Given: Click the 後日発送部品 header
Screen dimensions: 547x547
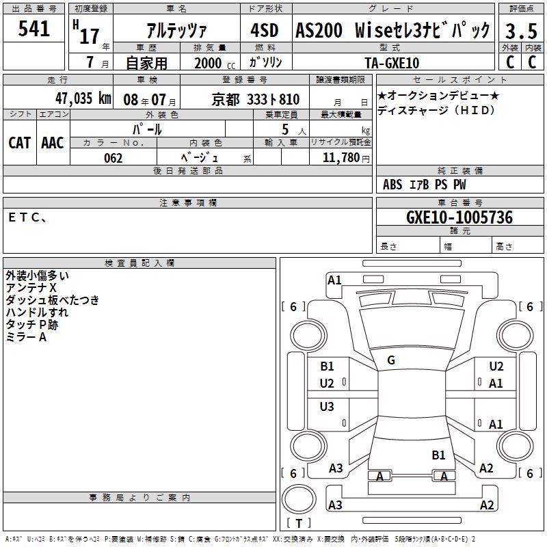Looking at the screenshot, I should [187, 170].
